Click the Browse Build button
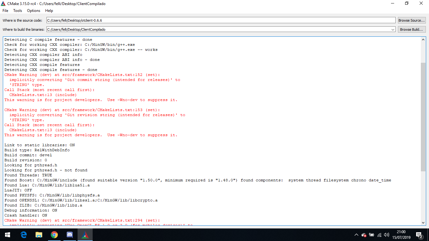 411,29
